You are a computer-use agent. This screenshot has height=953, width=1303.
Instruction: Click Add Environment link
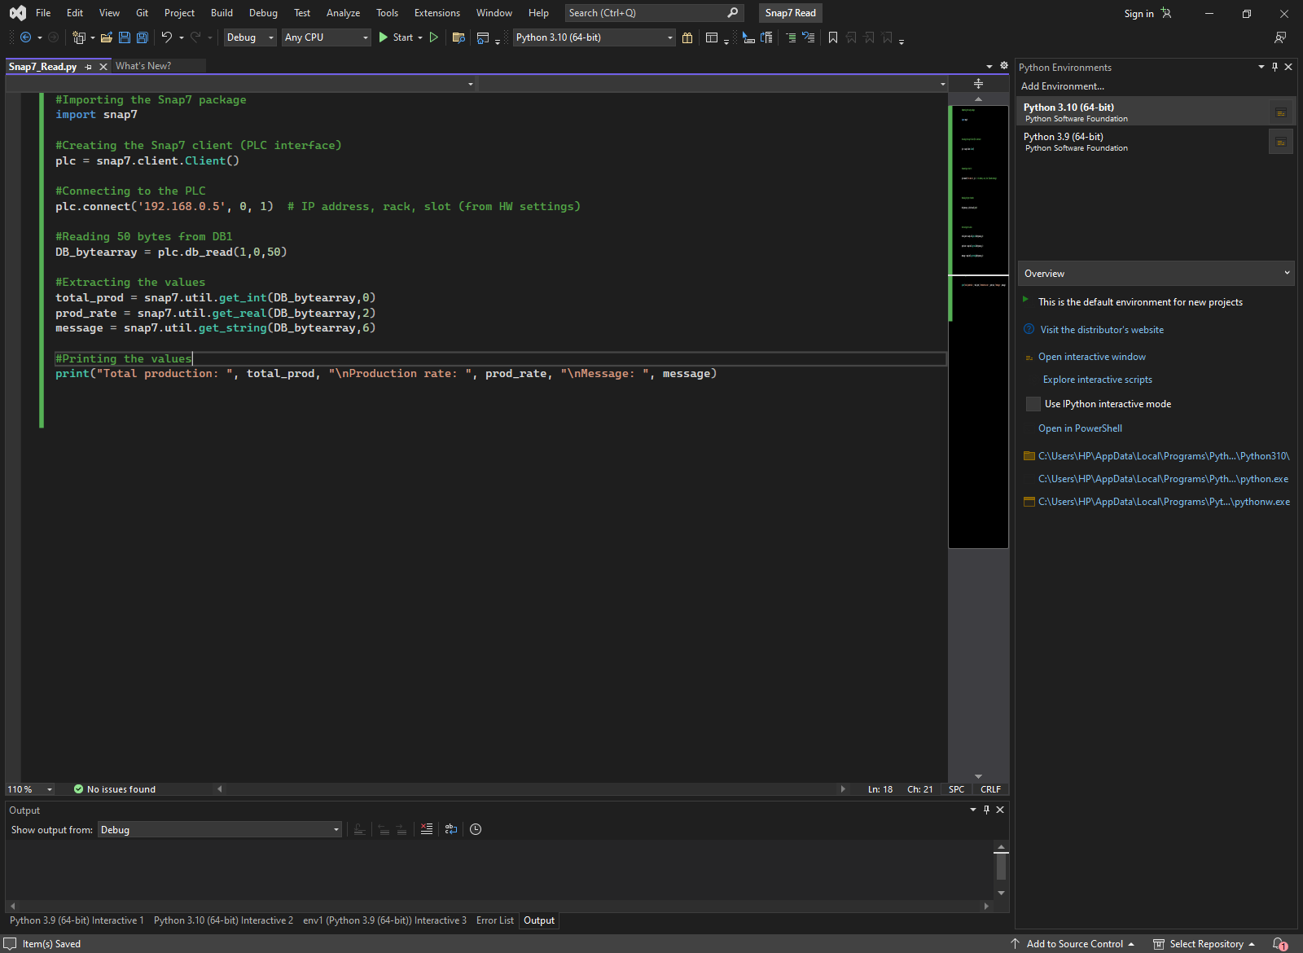(1063, 86)
